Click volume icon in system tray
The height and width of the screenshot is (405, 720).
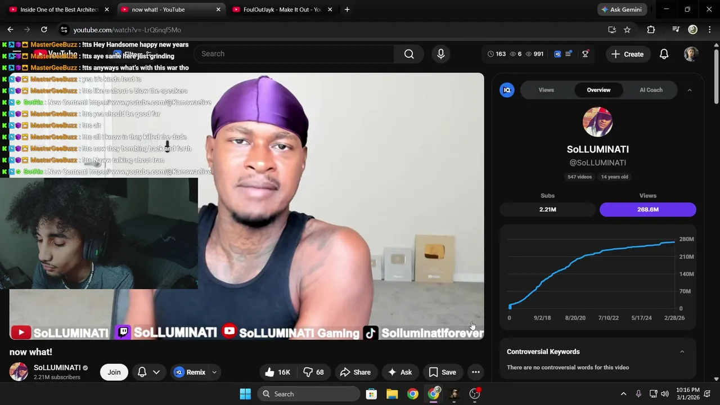pyautogui.click(x=665, y=394)
